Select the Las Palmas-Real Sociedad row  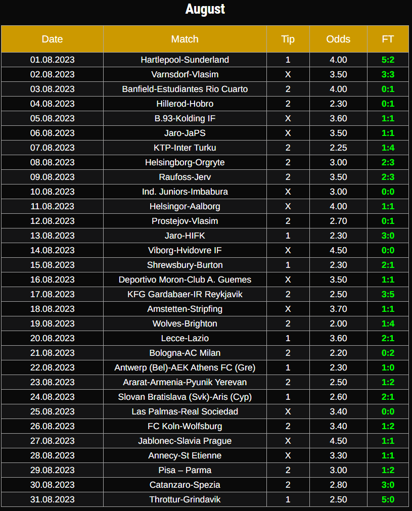(185, 411)
